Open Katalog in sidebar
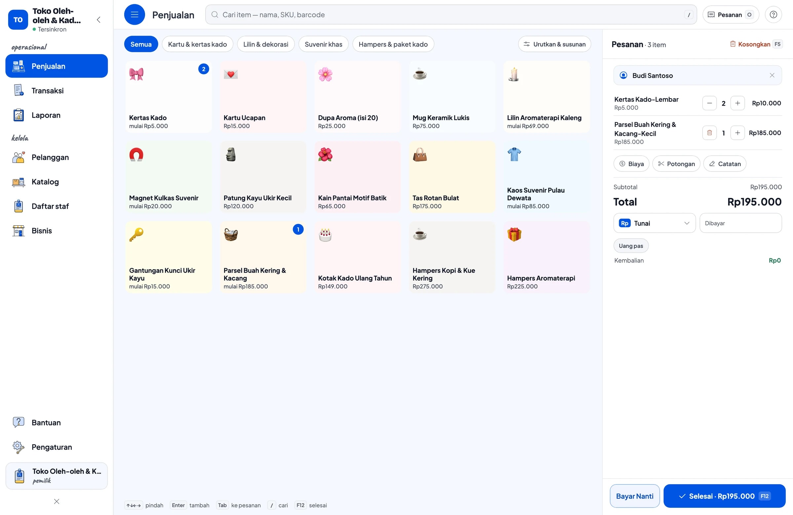Viewport: 793px width, 515px height. pyautogui.click(x=57, y=182)
